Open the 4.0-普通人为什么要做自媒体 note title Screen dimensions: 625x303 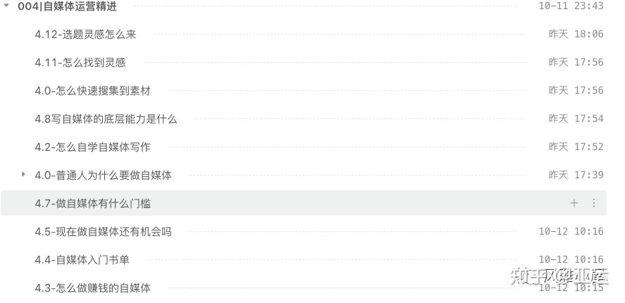[x=103, y=175]
